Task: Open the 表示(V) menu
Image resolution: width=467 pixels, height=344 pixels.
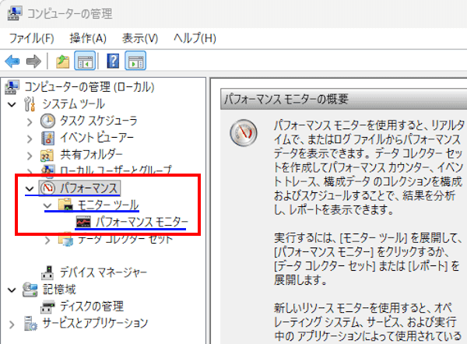Action: pyautogui.click(x=140, y=38)
